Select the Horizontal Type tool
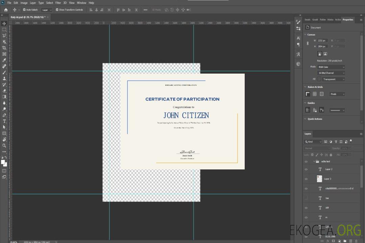The image size is (365, 243). [x=4, y=121]
